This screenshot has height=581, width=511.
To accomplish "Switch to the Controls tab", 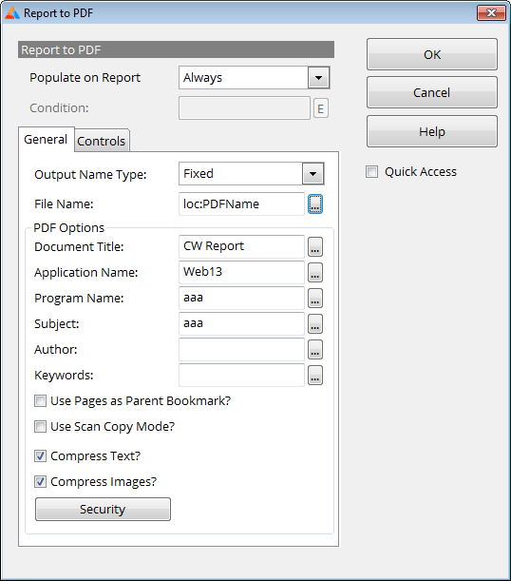I will [x=102, y=141].
